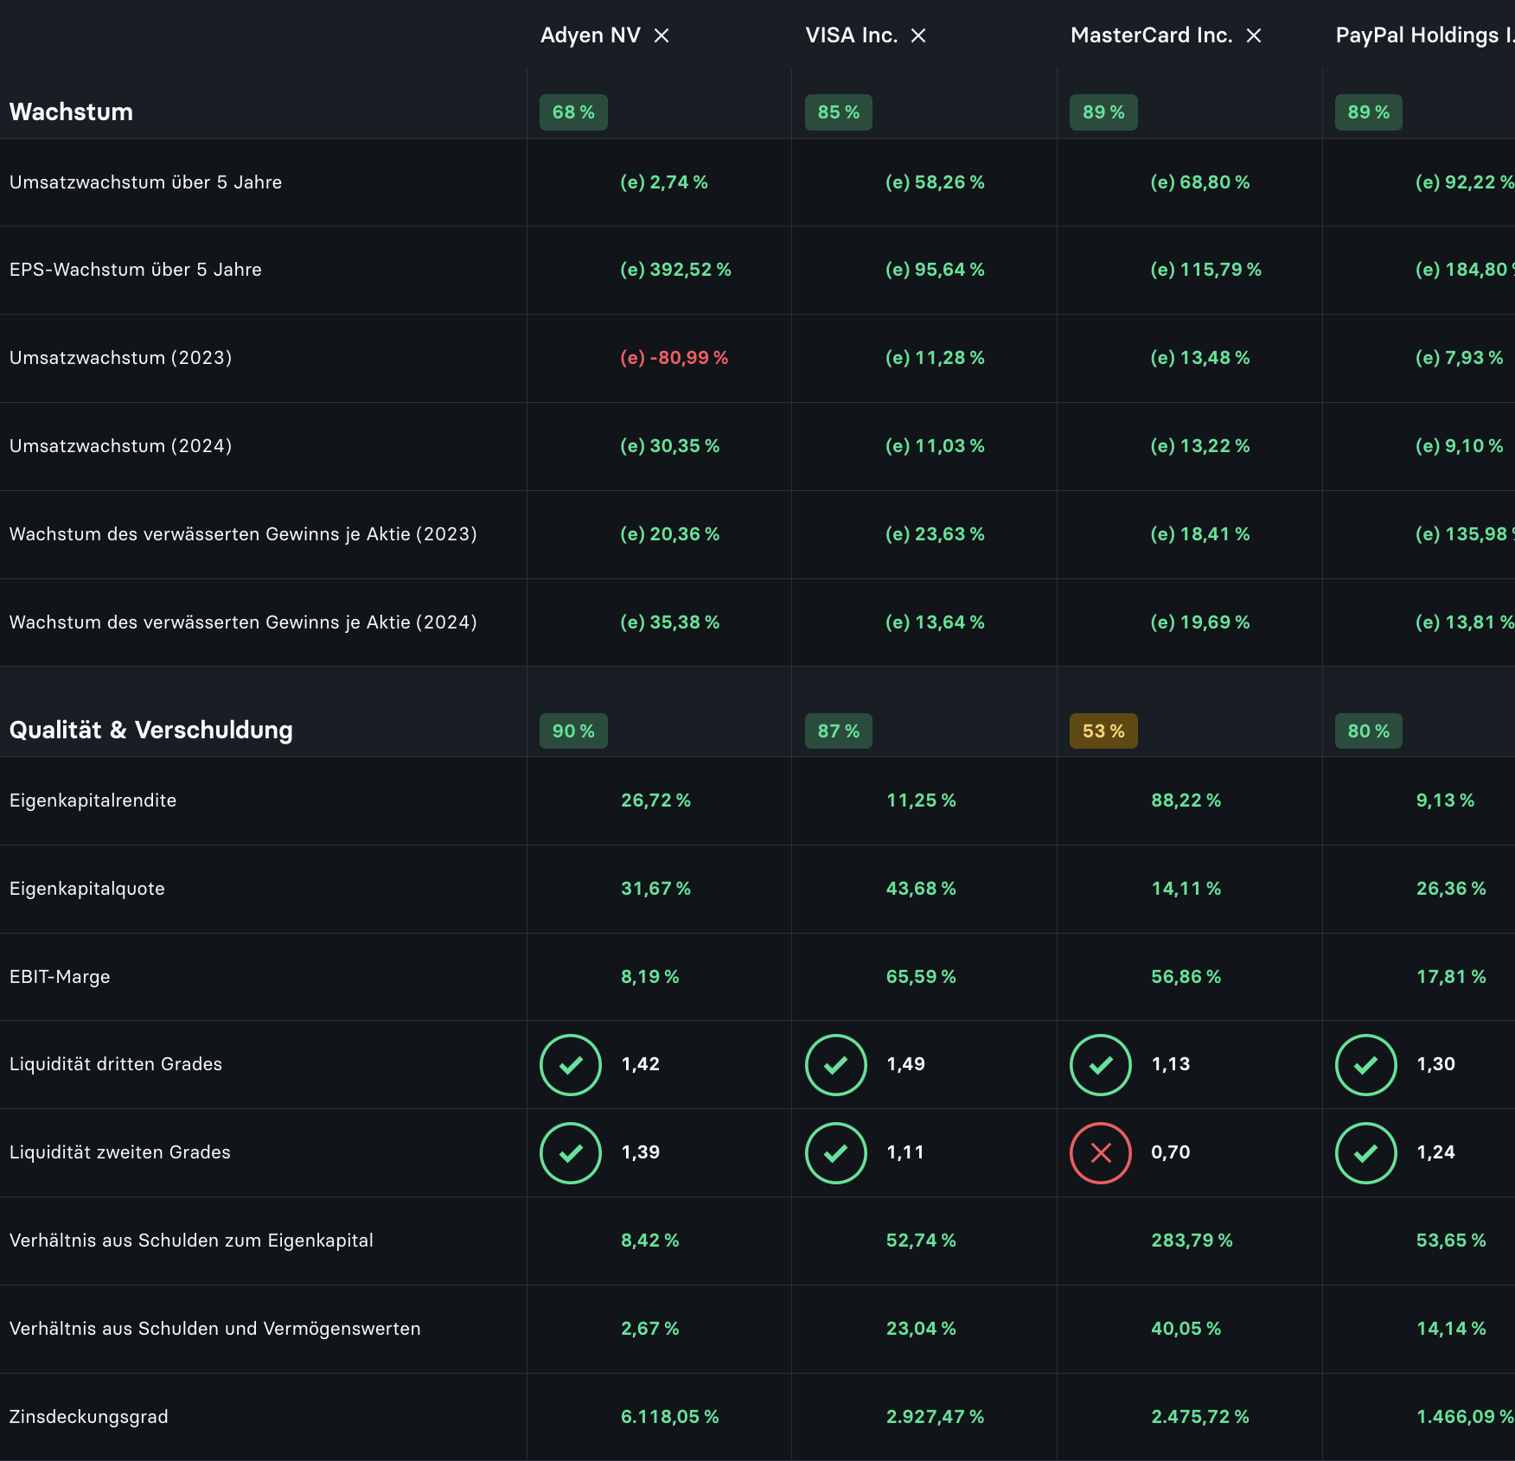This screenshot has height=1461, width=1515.
Task: Click VISA's 23,04 % debt-to-assets value
Action: click(921, 1329)
